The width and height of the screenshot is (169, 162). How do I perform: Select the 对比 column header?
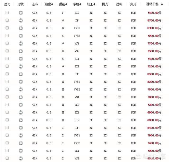tap(7, 4)
